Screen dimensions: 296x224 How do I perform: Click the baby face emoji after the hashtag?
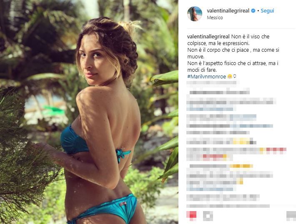[x=230, y=76]
